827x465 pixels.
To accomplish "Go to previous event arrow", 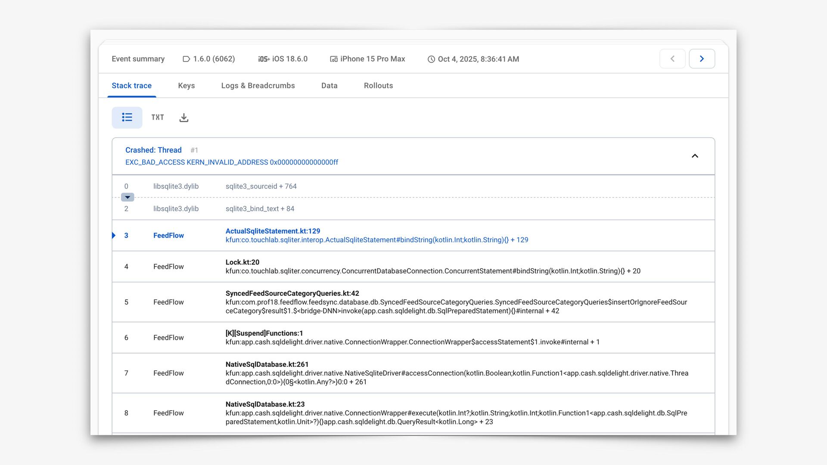I will coord(672,59).
